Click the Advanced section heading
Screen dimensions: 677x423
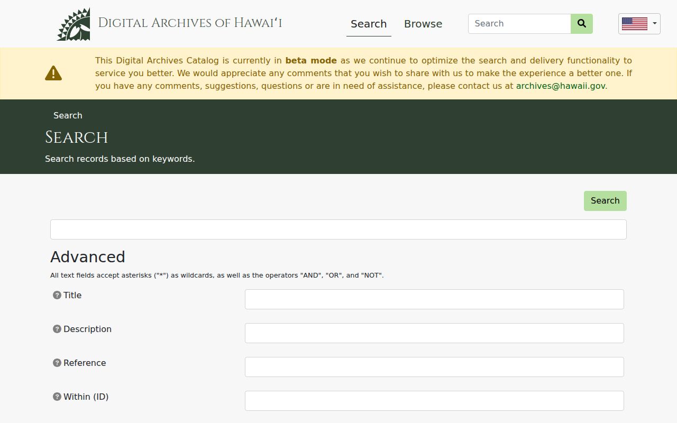[x=88, y=257]
